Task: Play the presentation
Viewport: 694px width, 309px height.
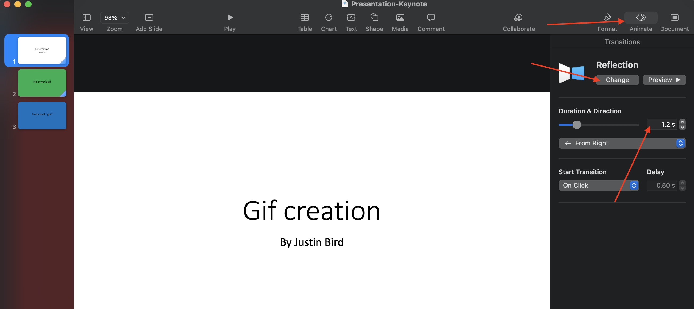Action: click(x=230, y=18)
